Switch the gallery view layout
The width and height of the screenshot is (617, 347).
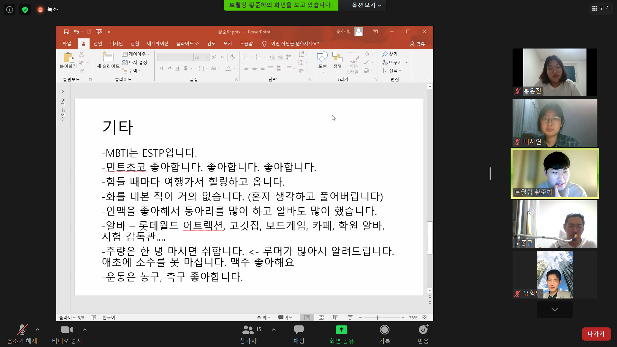601,8
